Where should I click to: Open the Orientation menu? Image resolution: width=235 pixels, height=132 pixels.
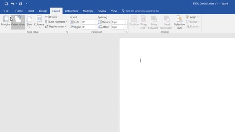tap(18, 22)
